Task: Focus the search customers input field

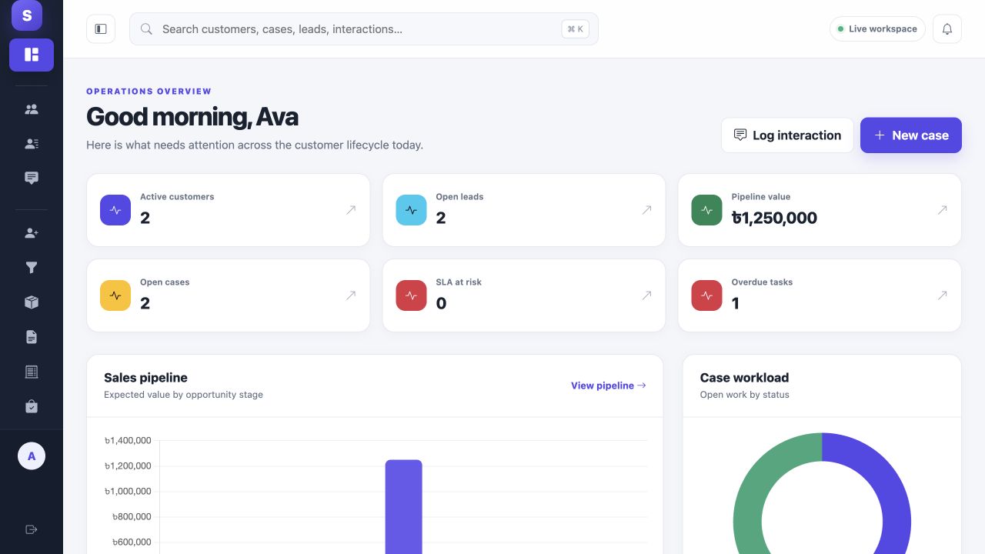Action: (364, 29)
